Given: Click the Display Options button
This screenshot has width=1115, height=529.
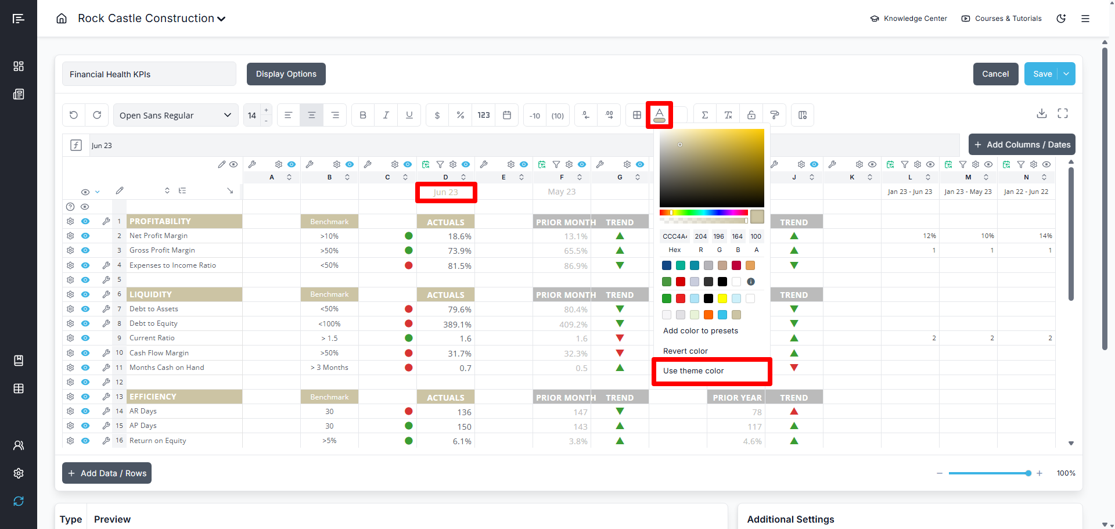Looking at the screenshot, I should click(286, 74).
